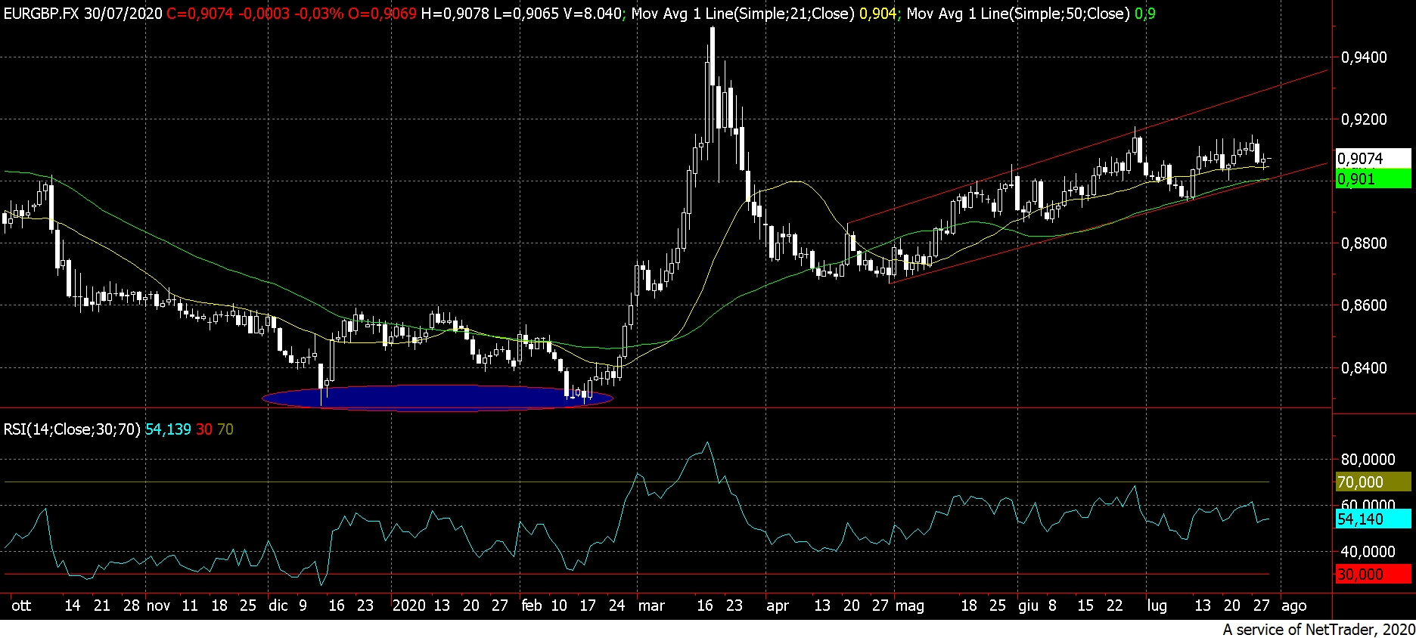Select the green 0,901 moving average tag
This screenshot has height=638, width=1416.
1373,179
